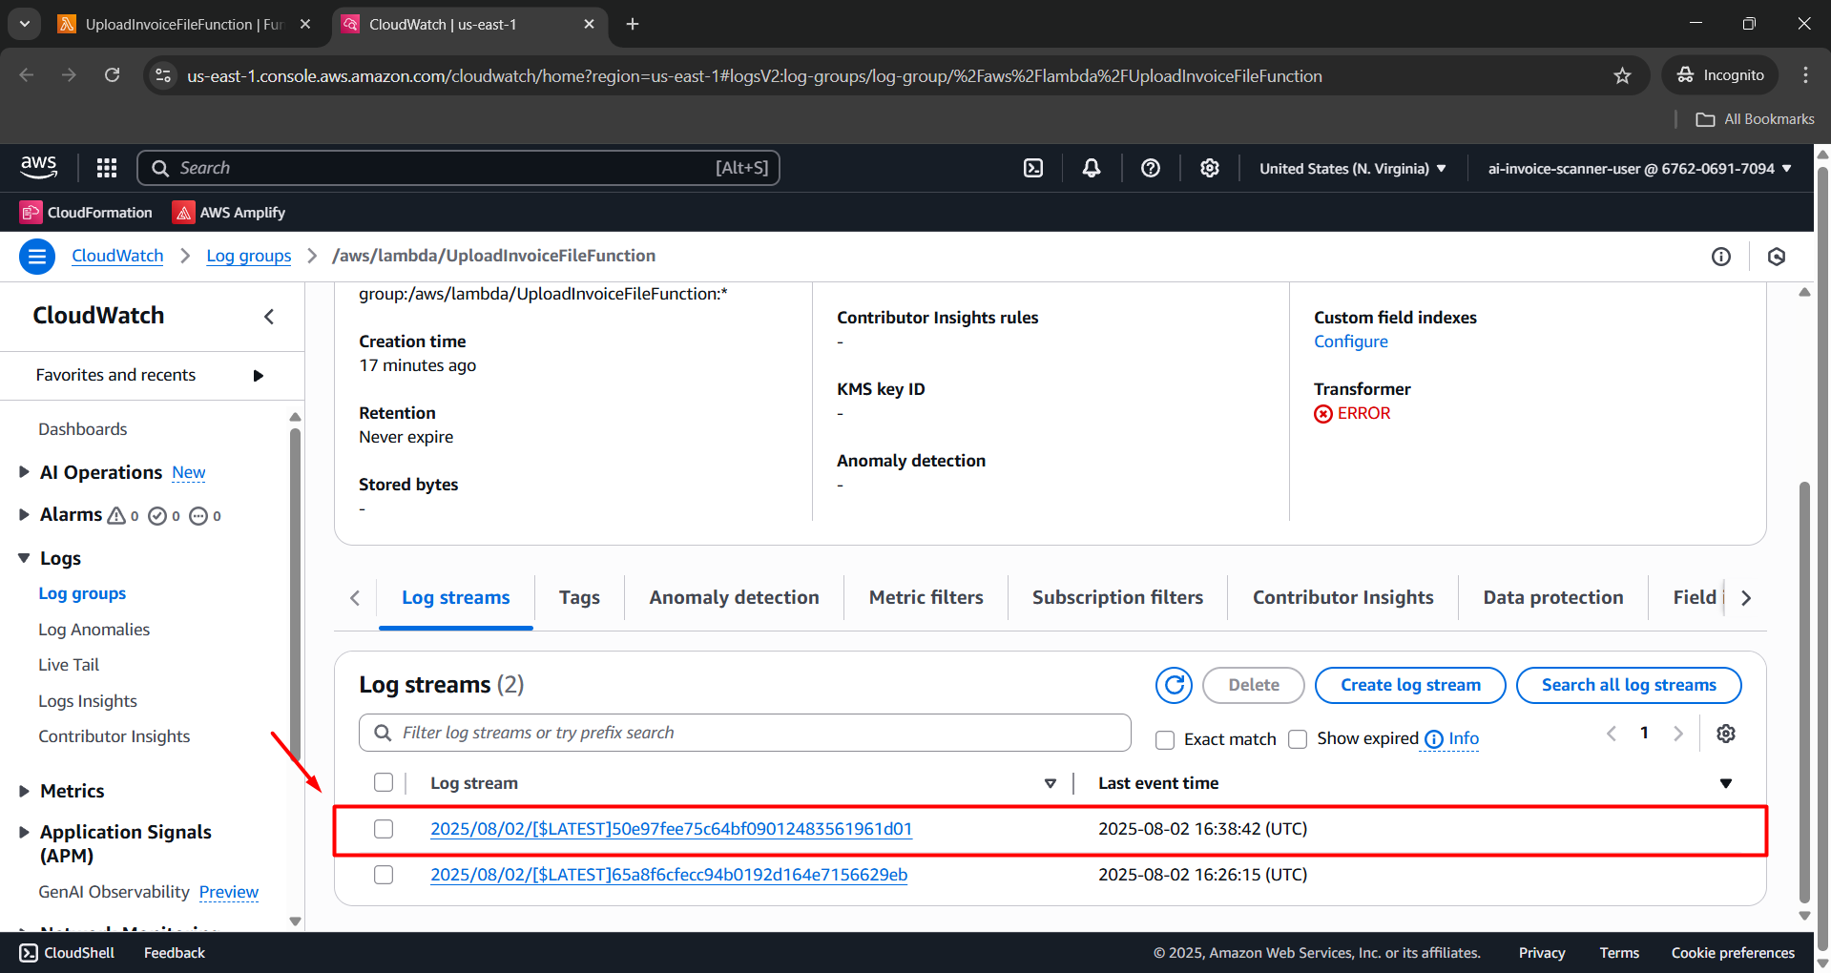Open AWS account settings gear icon

[x=1209, y=167]
